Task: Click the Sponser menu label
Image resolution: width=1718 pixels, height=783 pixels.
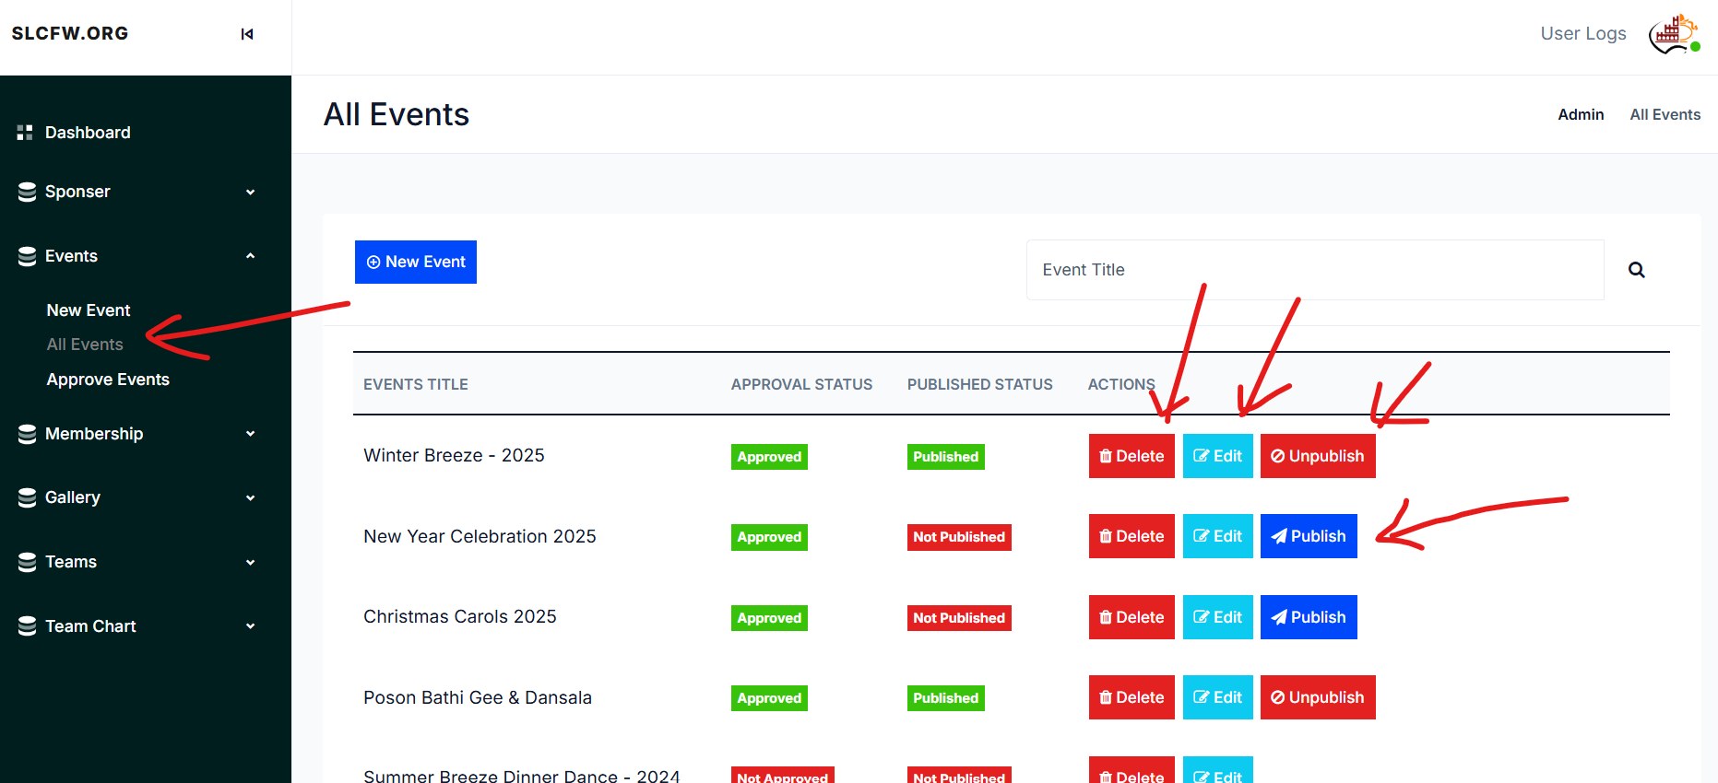Action: 77,192
